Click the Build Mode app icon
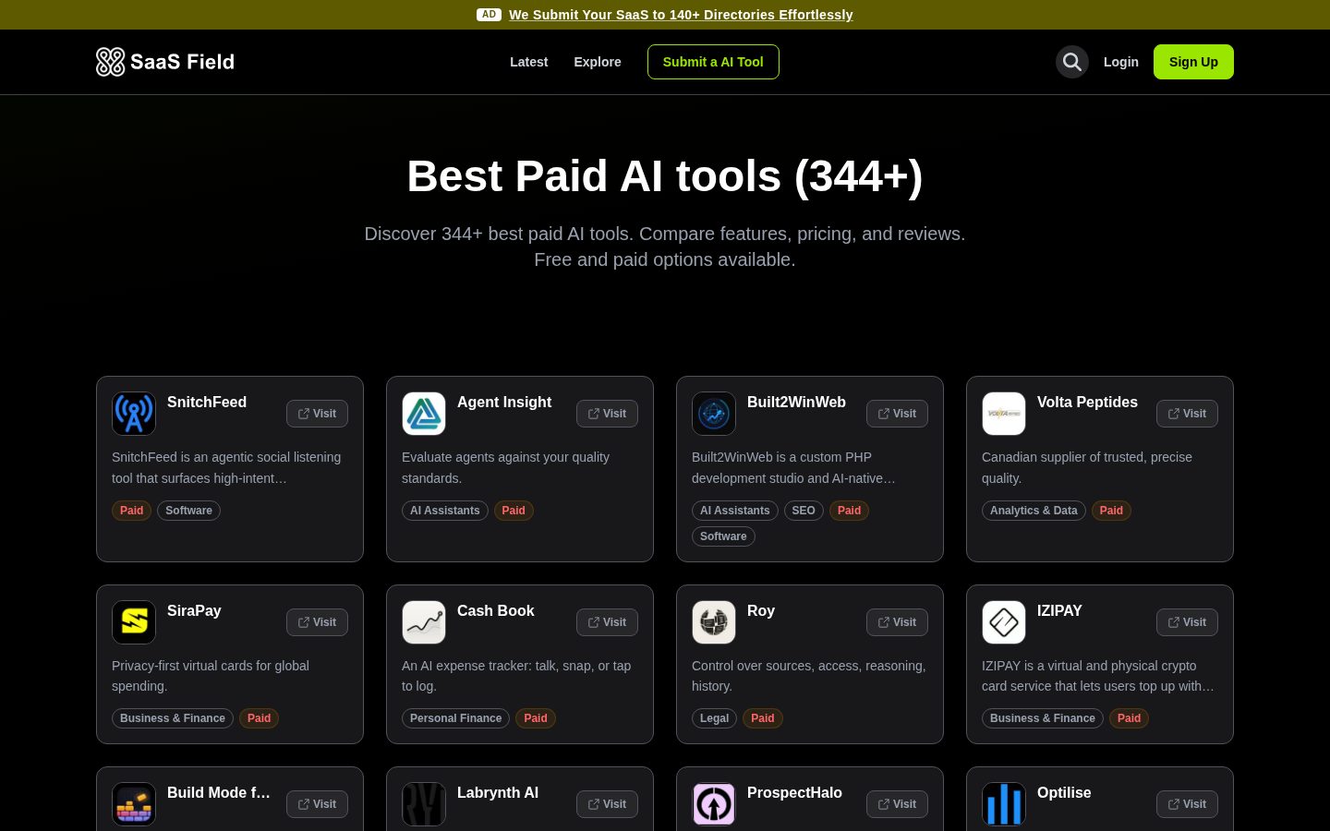 click(134, 804)
